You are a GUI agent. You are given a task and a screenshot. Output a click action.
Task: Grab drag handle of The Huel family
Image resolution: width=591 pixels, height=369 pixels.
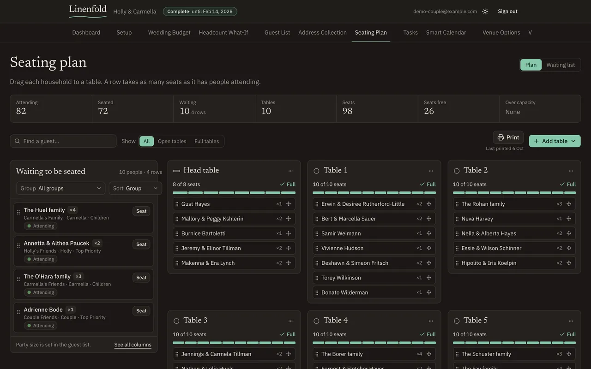[x=18, y=213]
